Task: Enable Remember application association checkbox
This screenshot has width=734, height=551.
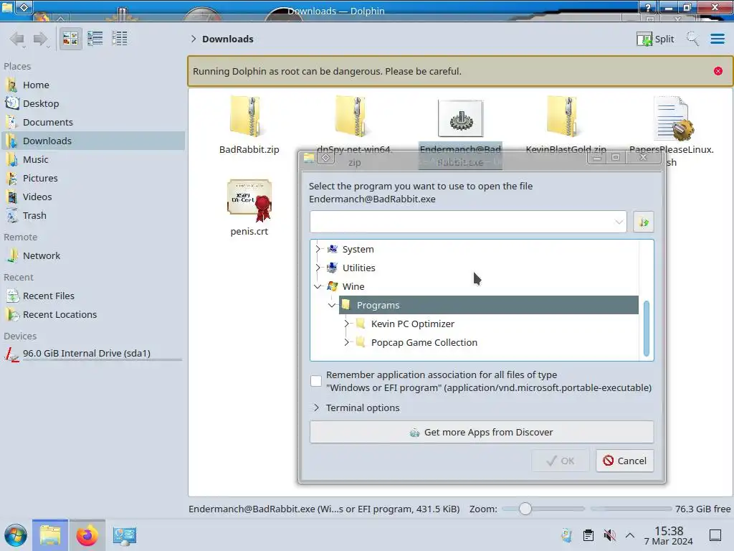Action: (316, 381)
